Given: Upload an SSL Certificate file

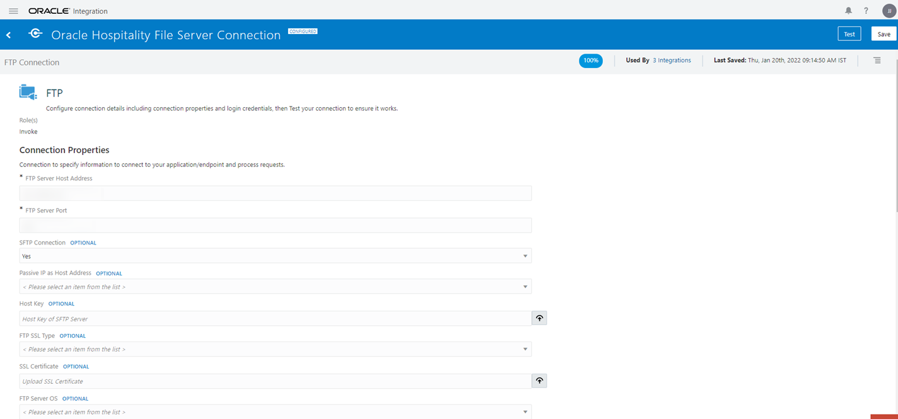Looking at the screenshot, I should [x=539, y=381].
